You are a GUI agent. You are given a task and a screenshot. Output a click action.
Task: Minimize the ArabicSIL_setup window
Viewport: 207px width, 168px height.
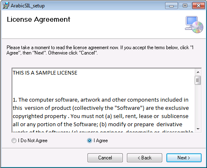click(171, 6)
